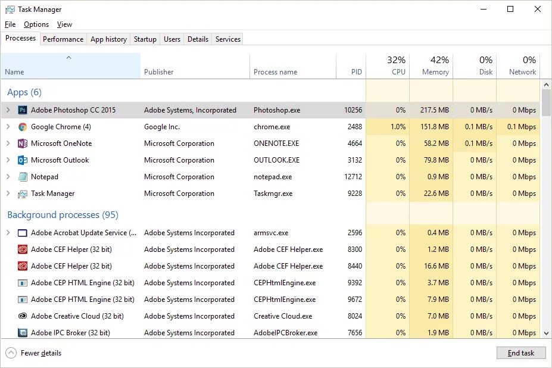Viewport: 552px width, 368px height.
Task: Click the Google Chrome app icon
Action: click(23, 127)
